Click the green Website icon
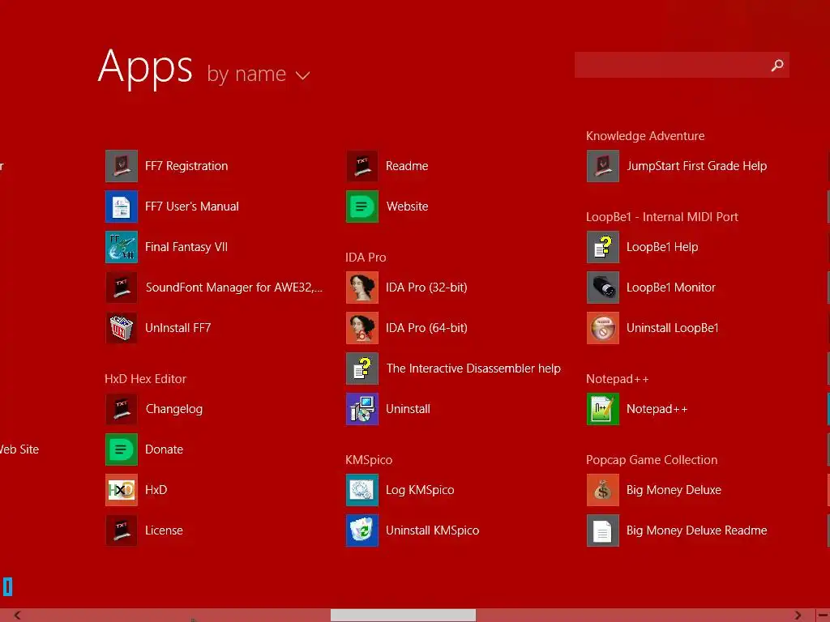The height and width of the screenshot is (622, 830). [362, 207]
